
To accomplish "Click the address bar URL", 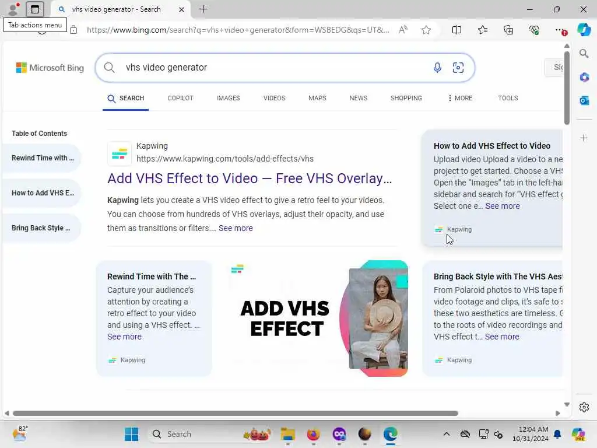I will pyautogui.click(x=238, y=30).
